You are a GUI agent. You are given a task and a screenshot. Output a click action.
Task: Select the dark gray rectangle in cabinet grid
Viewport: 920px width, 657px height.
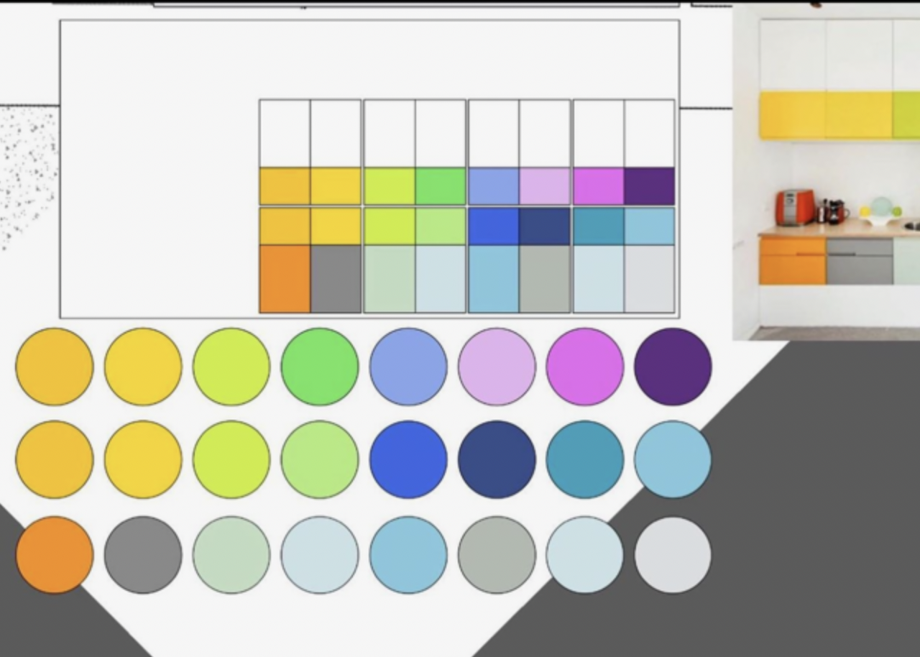coord(336,279)
